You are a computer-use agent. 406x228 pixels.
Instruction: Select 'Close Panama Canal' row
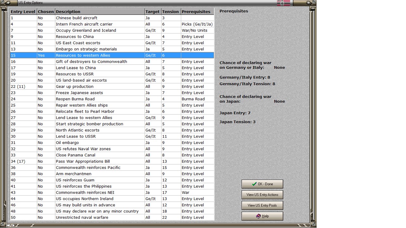click(x=112, y=155)
